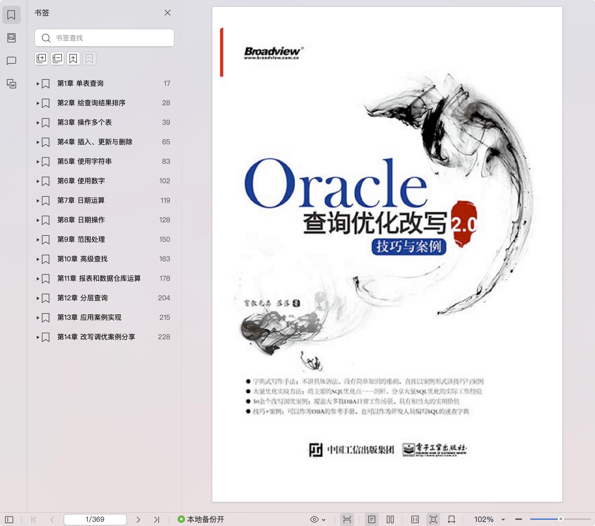The height and width of the screenshot is (526, 595).
Task: Go to the next page
Action: tap(138, 519)
